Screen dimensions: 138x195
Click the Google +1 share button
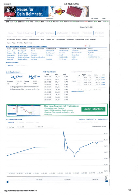86,46
